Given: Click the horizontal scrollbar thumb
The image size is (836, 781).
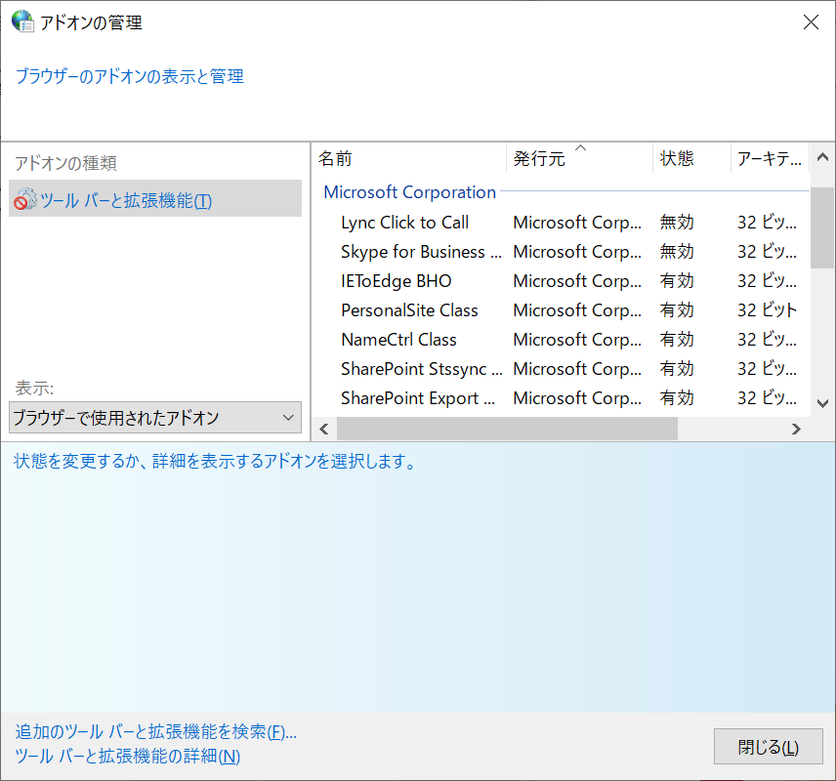Looking at the screenshot, I should tap(507, 429).
